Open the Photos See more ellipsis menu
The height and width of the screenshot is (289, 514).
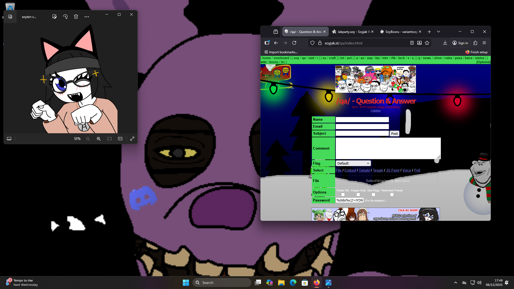coord(87,17)
